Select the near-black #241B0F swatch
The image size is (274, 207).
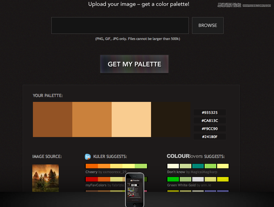(x=171, y=119)
